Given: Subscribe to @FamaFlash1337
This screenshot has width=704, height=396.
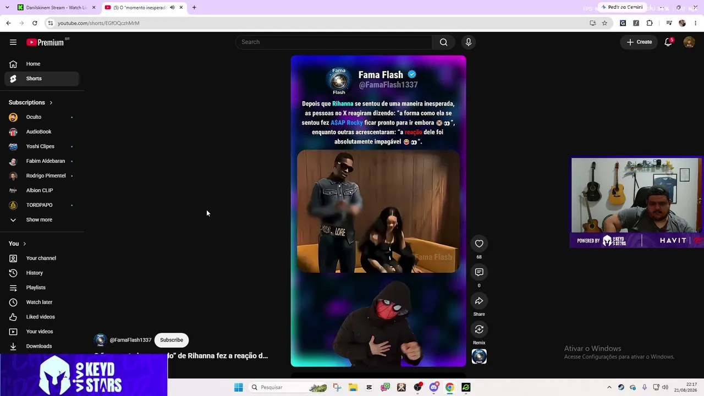Looking at the screenshot, I should pyautogui.click(x=172, y=340).
